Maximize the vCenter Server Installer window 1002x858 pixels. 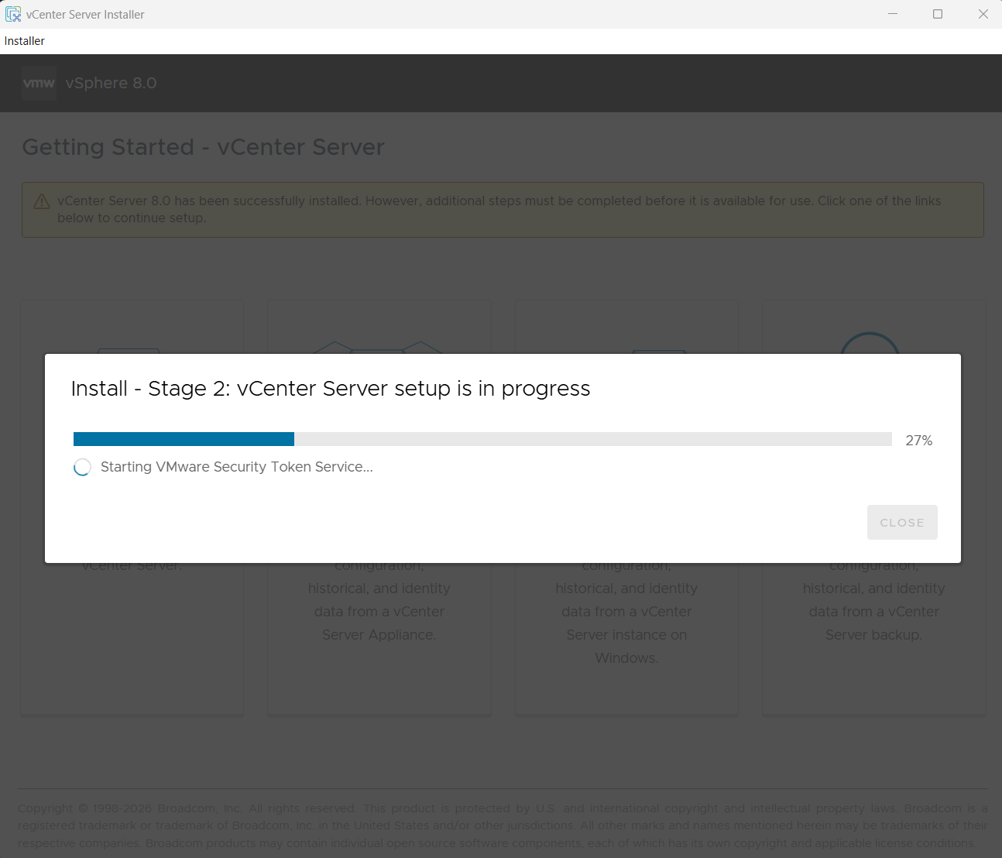click(938, 14)
